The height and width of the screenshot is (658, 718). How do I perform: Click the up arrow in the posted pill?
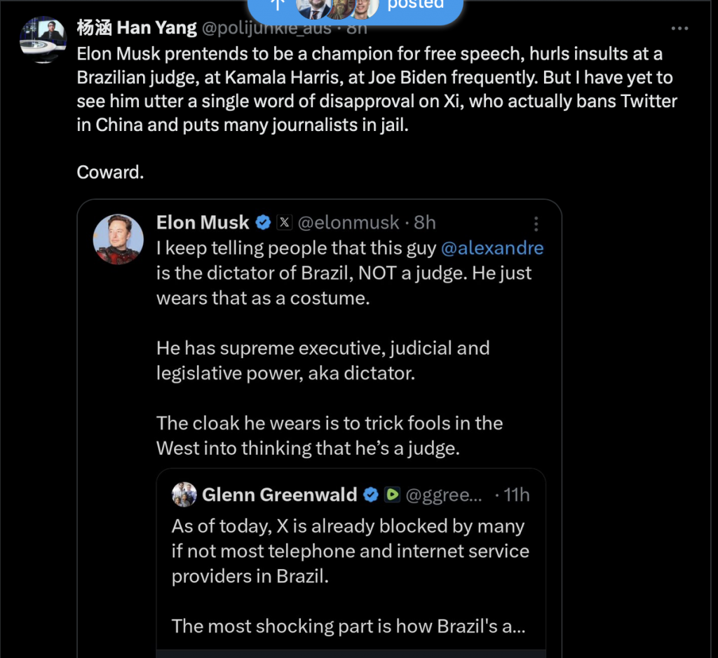pos(278,4)
